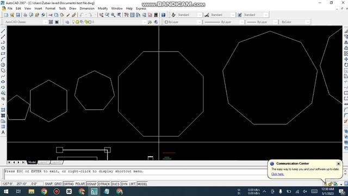Toggle ORTHO mode in status bar
The width and height of the screenshot is (348, 196).
(69, 184)
